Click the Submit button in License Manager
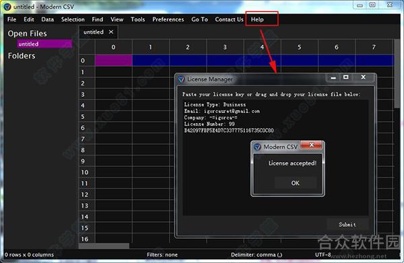 coord(347,225)
